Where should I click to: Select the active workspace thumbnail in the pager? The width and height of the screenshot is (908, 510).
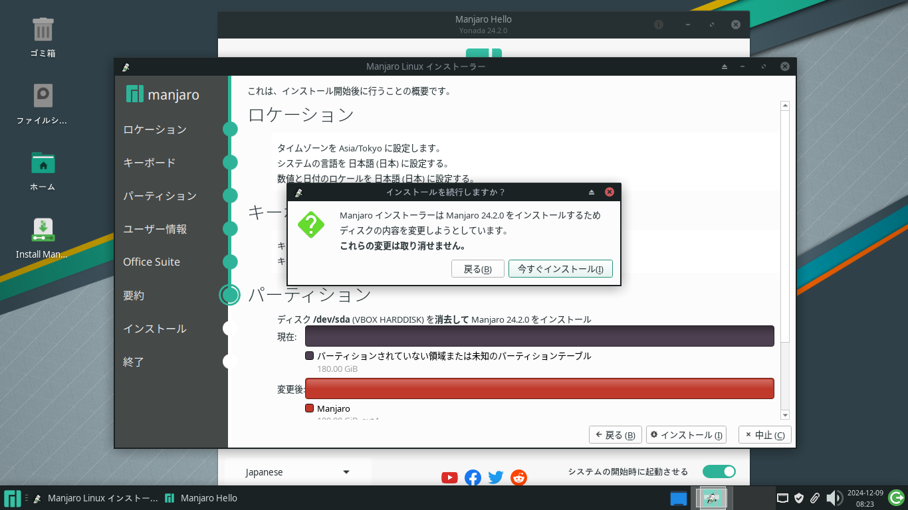tap(712, 498)
